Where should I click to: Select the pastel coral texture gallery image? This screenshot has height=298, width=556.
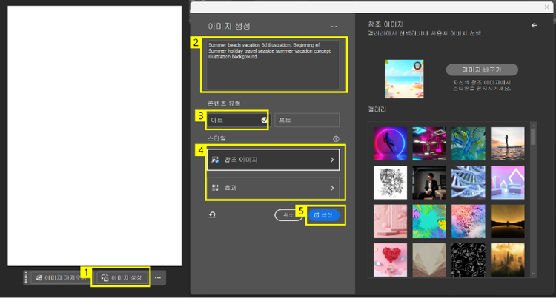tap(468, 221)
